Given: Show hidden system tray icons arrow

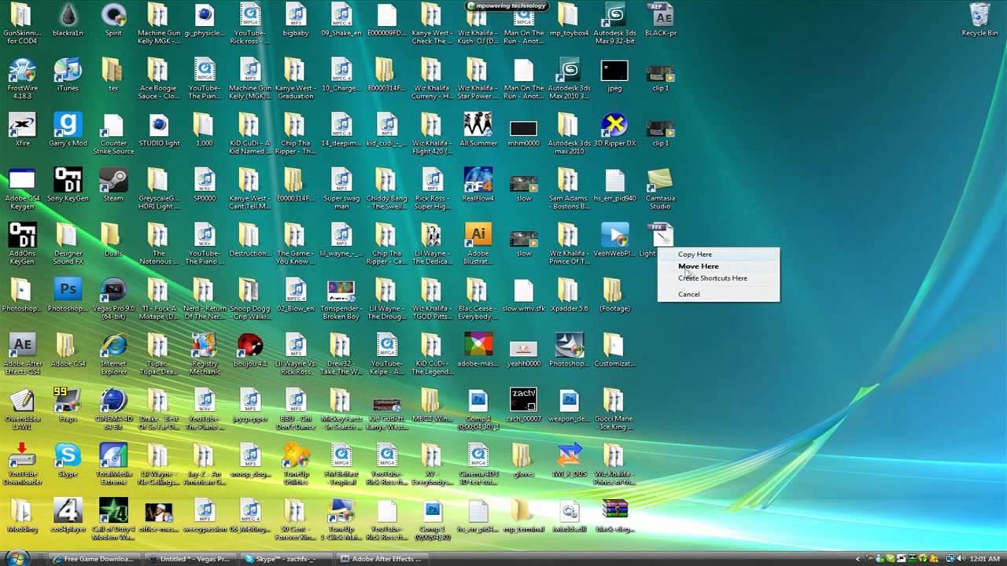Looking at the screenshot, I should tap(858, 559).
